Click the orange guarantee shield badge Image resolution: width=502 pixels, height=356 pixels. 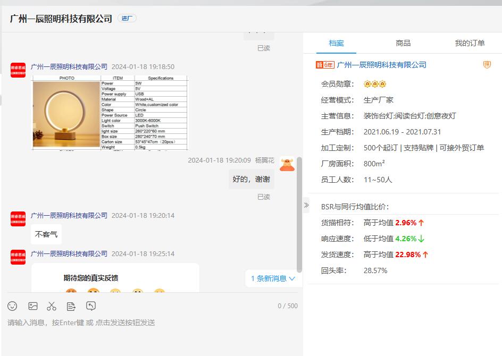[487, 65]
